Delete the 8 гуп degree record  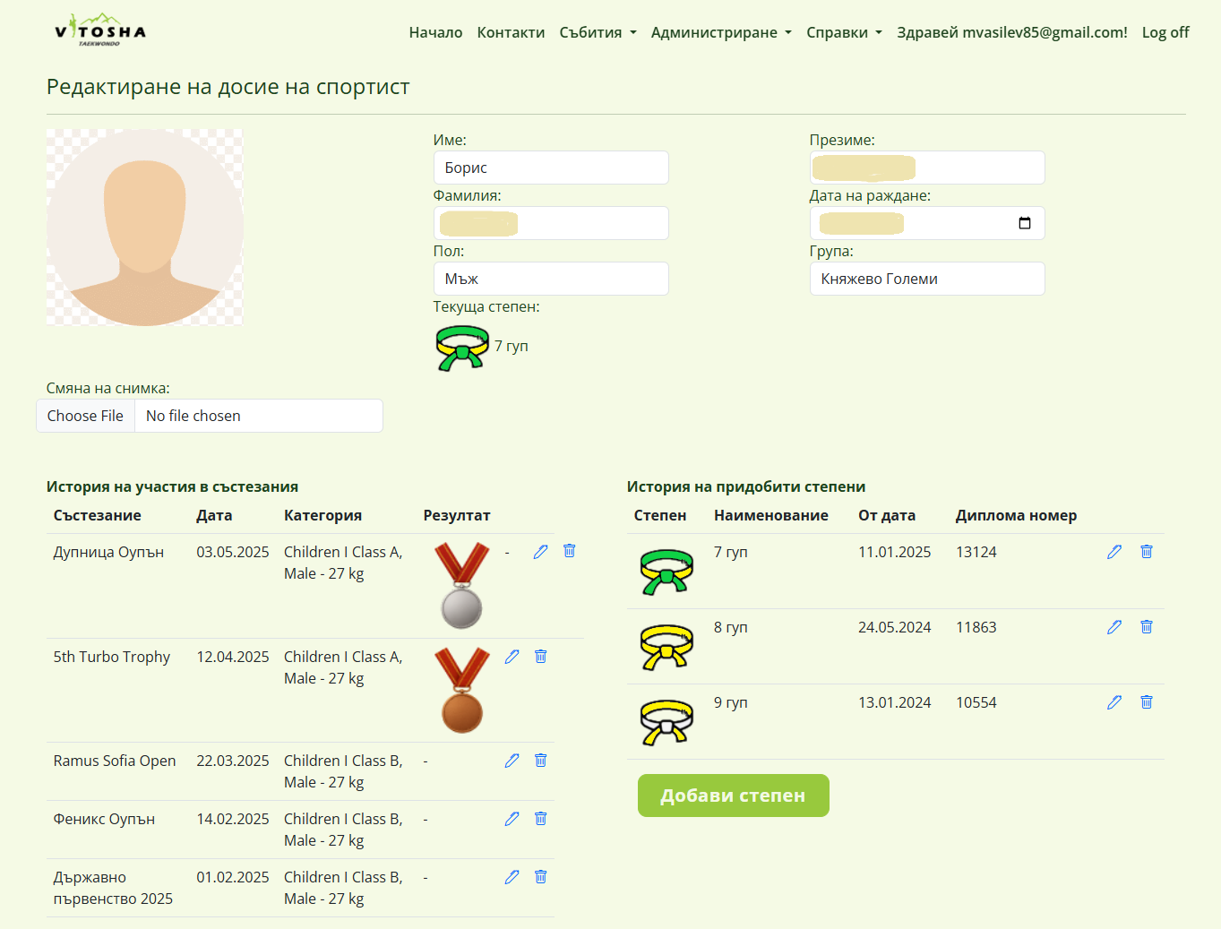point(1146,627)
